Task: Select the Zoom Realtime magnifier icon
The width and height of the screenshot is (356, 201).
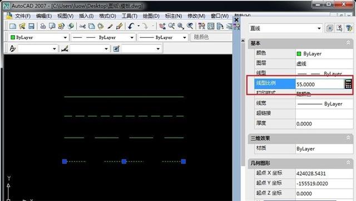Action: tap(171, 26)
